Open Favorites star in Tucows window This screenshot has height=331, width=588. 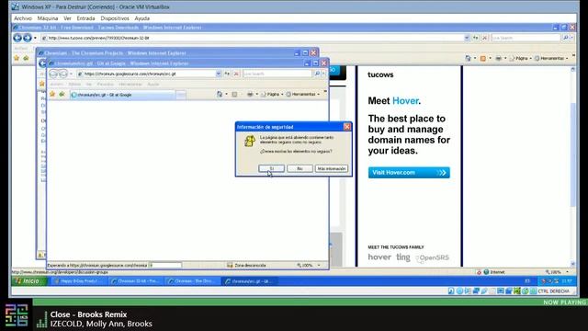17,58
